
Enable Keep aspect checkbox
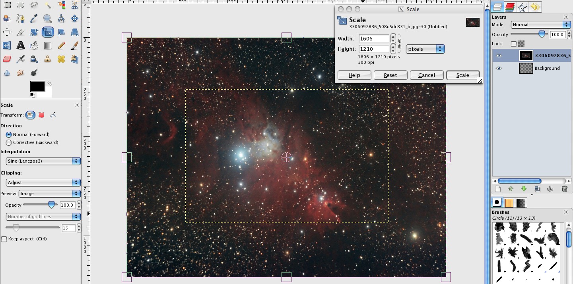click(x=4, y=239)
